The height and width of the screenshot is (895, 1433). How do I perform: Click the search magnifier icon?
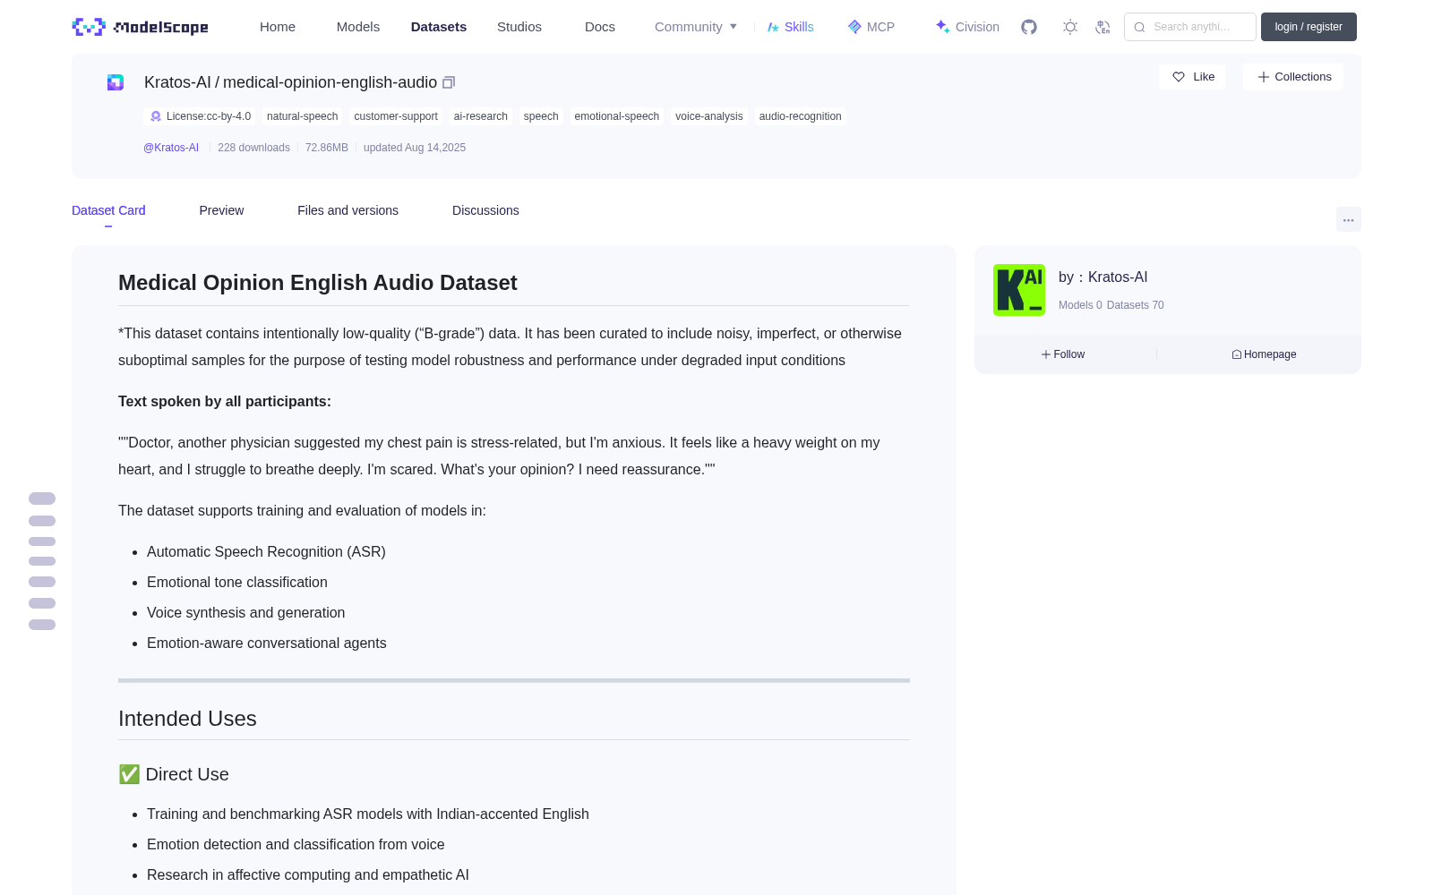click(x=1139, y=27)
